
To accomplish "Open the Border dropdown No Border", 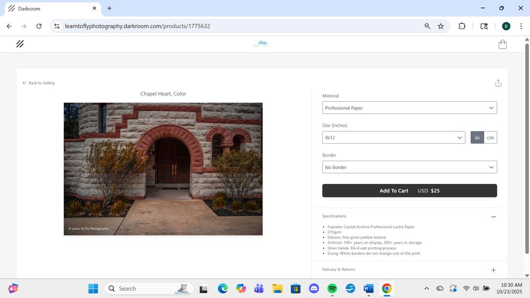I will pyautogui.click(x=409, y=167).
